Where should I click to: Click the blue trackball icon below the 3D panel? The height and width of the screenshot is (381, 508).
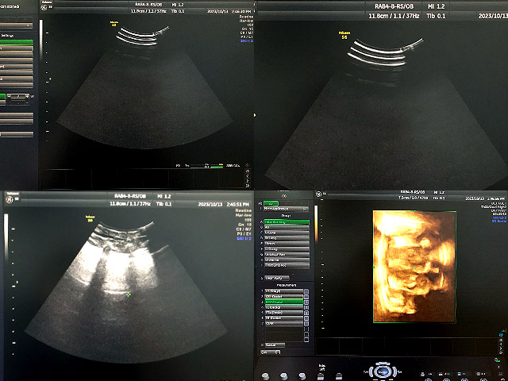383,371
